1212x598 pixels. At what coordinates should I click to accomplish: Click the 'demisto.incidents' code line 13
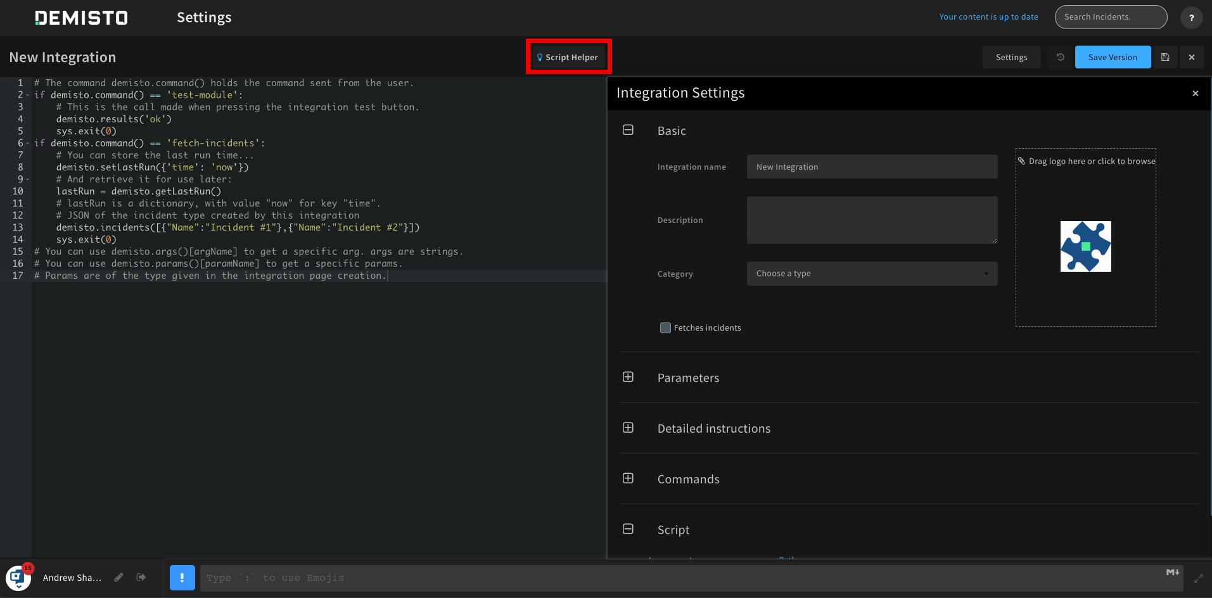pos(238,227)
